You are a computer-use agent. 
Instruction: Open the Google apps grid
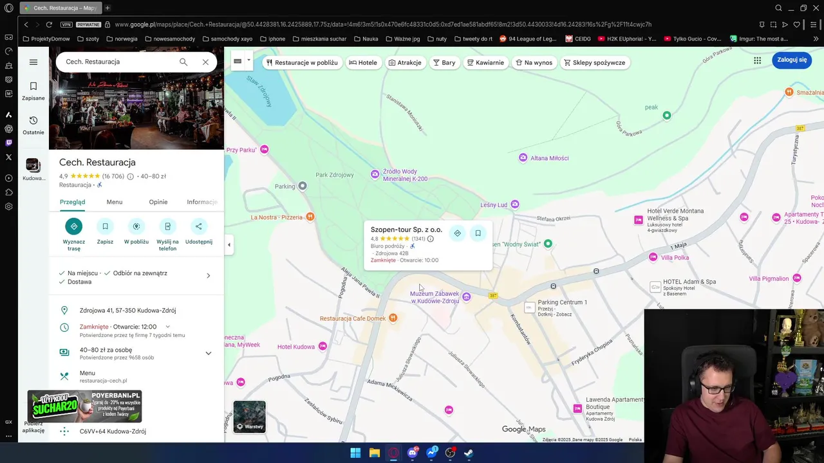757,60
